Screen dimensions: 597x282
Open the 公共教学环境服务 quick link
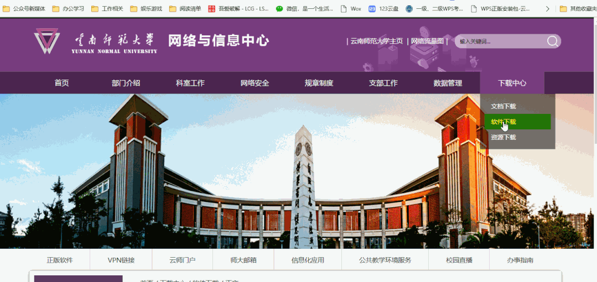point(385,260)
